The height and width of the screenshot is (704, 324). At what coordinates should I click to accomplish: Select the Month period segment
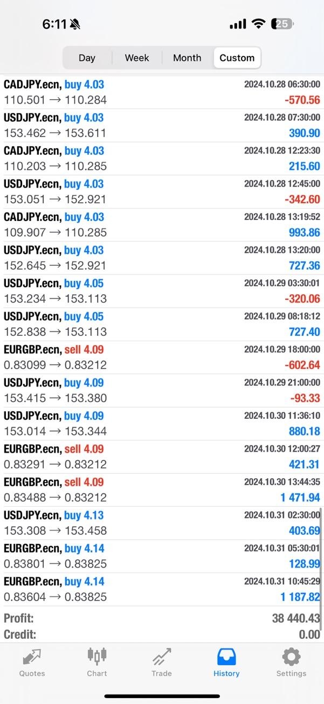tap(187, 58)
